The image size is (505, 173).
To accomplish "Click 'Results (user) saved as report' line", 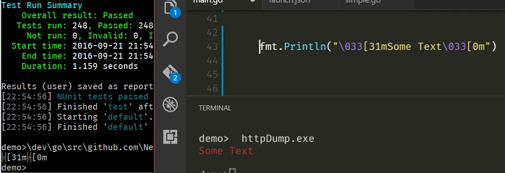I will click(x=77, y=86).
